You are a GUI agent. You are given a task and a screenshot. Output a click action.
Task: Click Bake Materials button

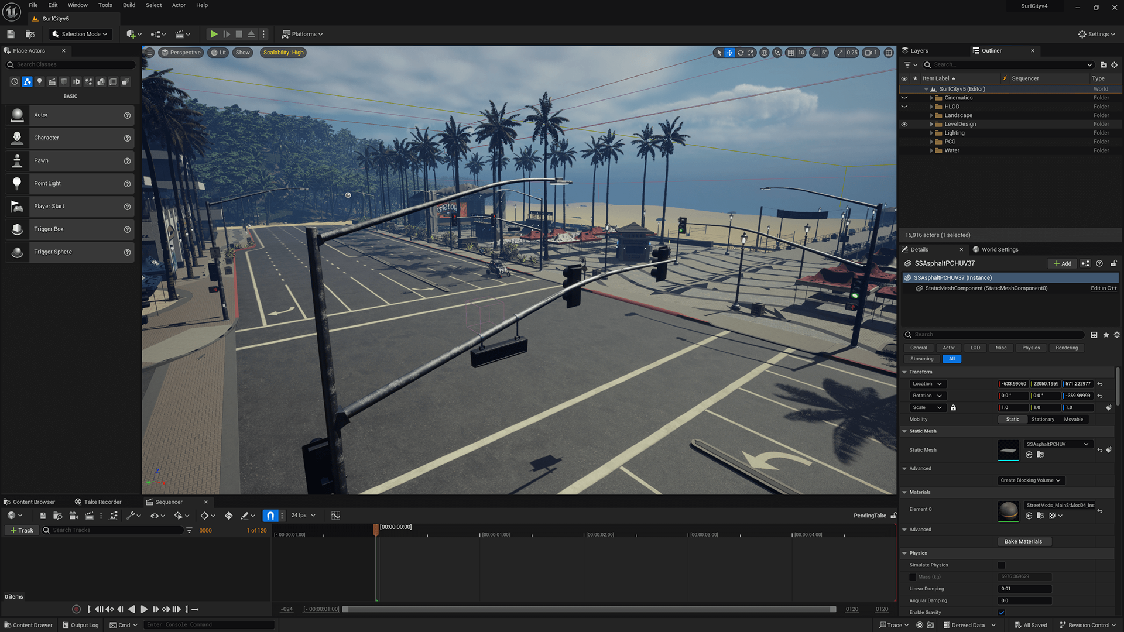[1023, 542]
